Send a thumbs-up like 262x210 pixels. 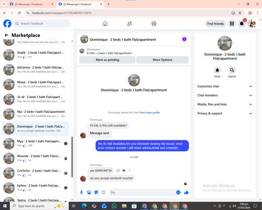(187, 193)
